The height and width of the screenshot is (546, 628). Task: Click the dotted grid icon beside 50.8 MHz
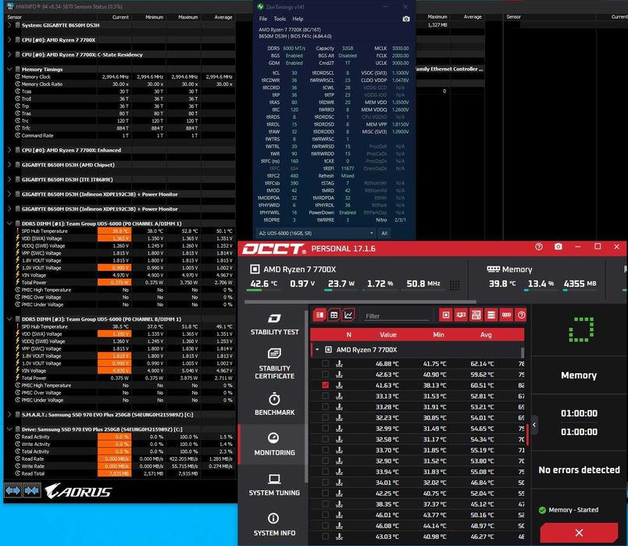455,285
